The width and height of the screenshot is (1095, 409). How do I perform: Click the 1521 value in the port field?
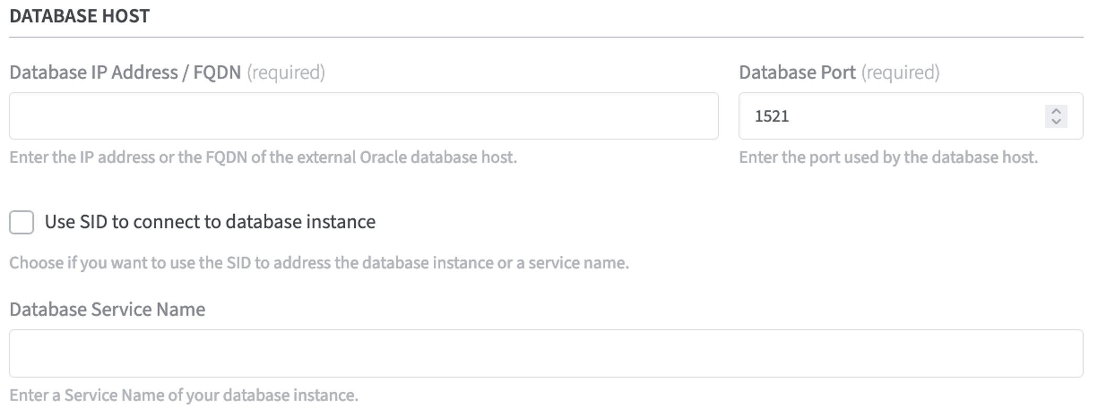coord(772,116)
